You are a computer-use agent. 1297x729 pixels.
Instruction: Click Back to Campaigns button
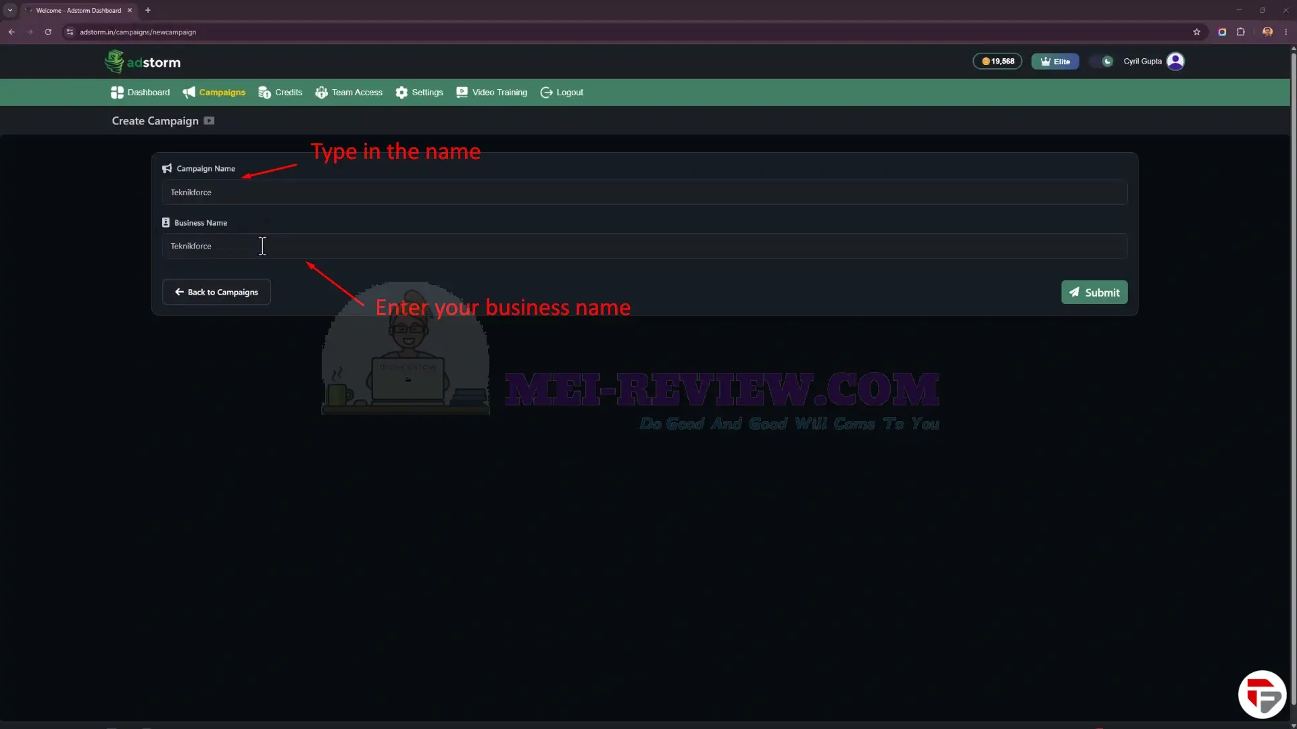pos(216,292)
